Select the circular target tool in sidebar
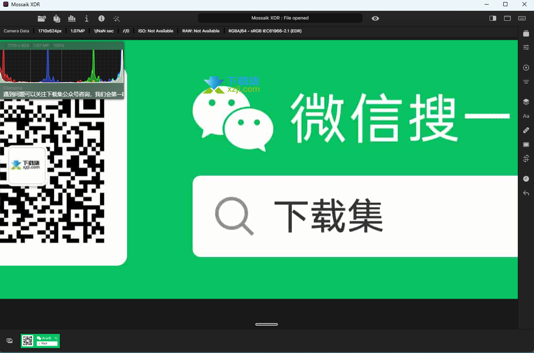This screenshot has width=534, height=353. [526, 68]
